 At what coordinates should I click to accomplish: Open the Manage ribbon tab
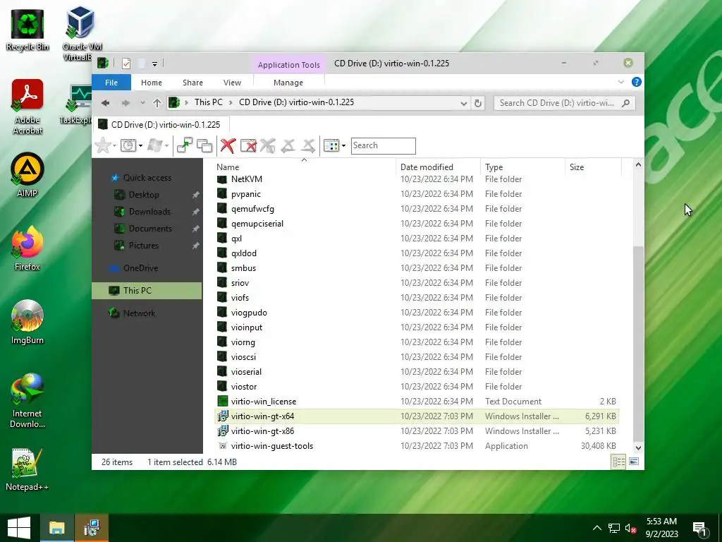pos(288,83)
